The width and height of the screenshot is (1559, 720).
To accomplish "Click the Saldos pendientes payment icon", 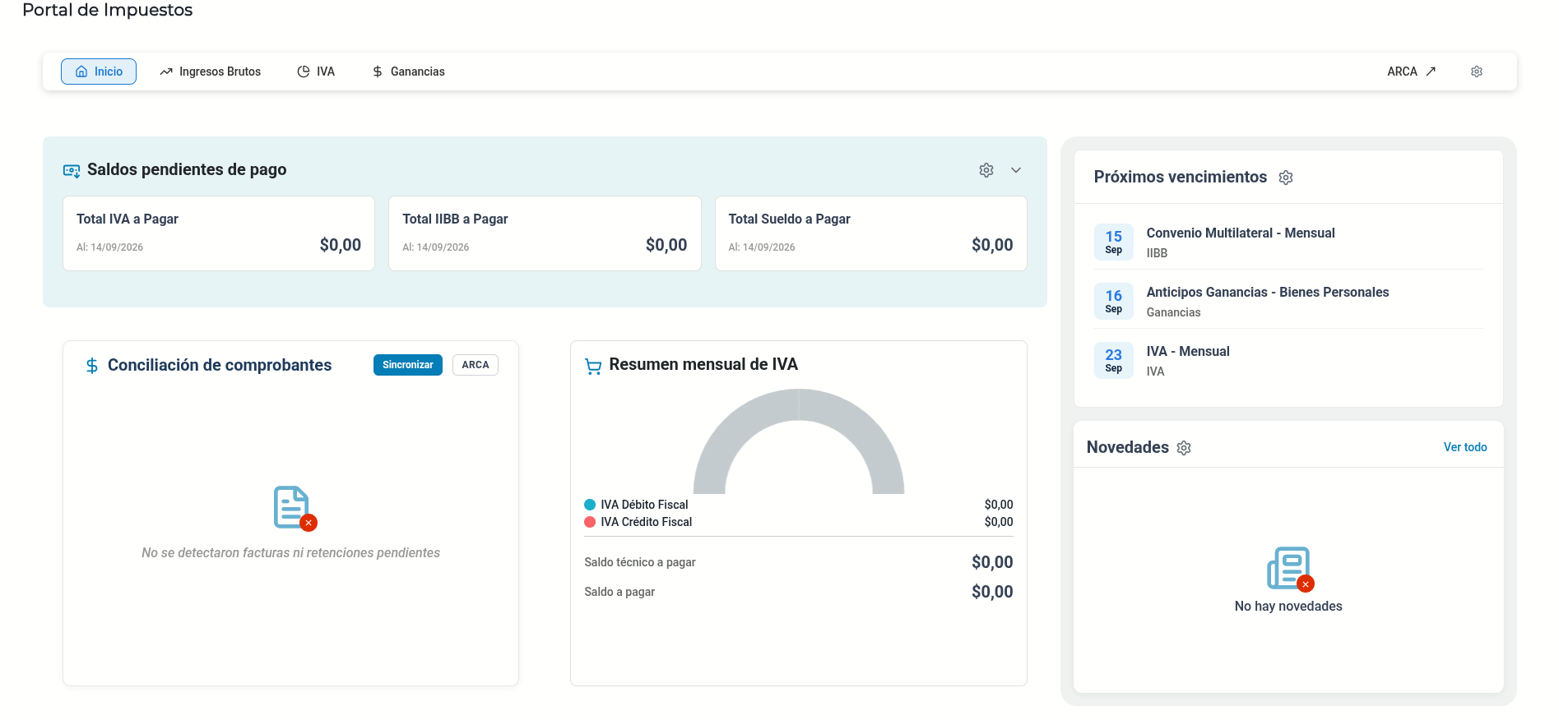I will (x=72, y=170).
